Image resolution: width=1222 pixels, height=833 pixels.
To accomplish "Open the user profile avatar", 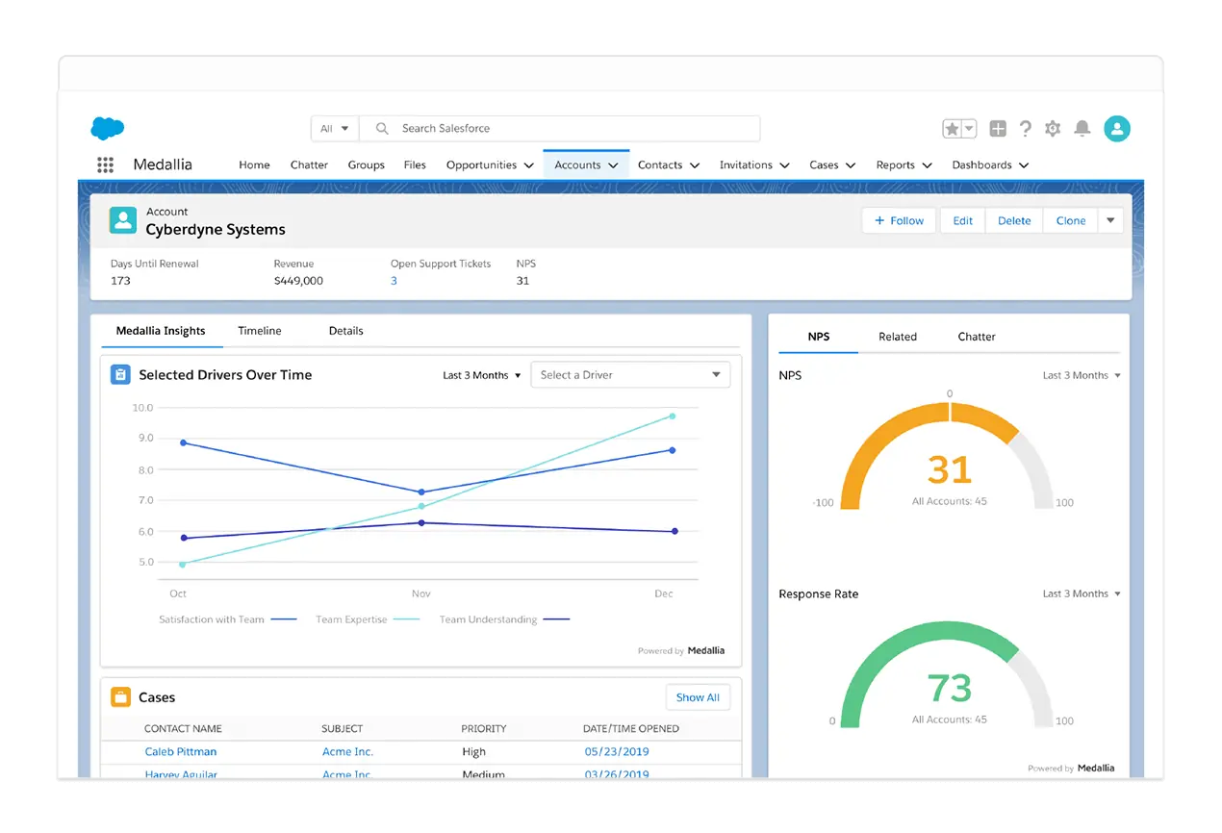I will tap(1117, 128).
